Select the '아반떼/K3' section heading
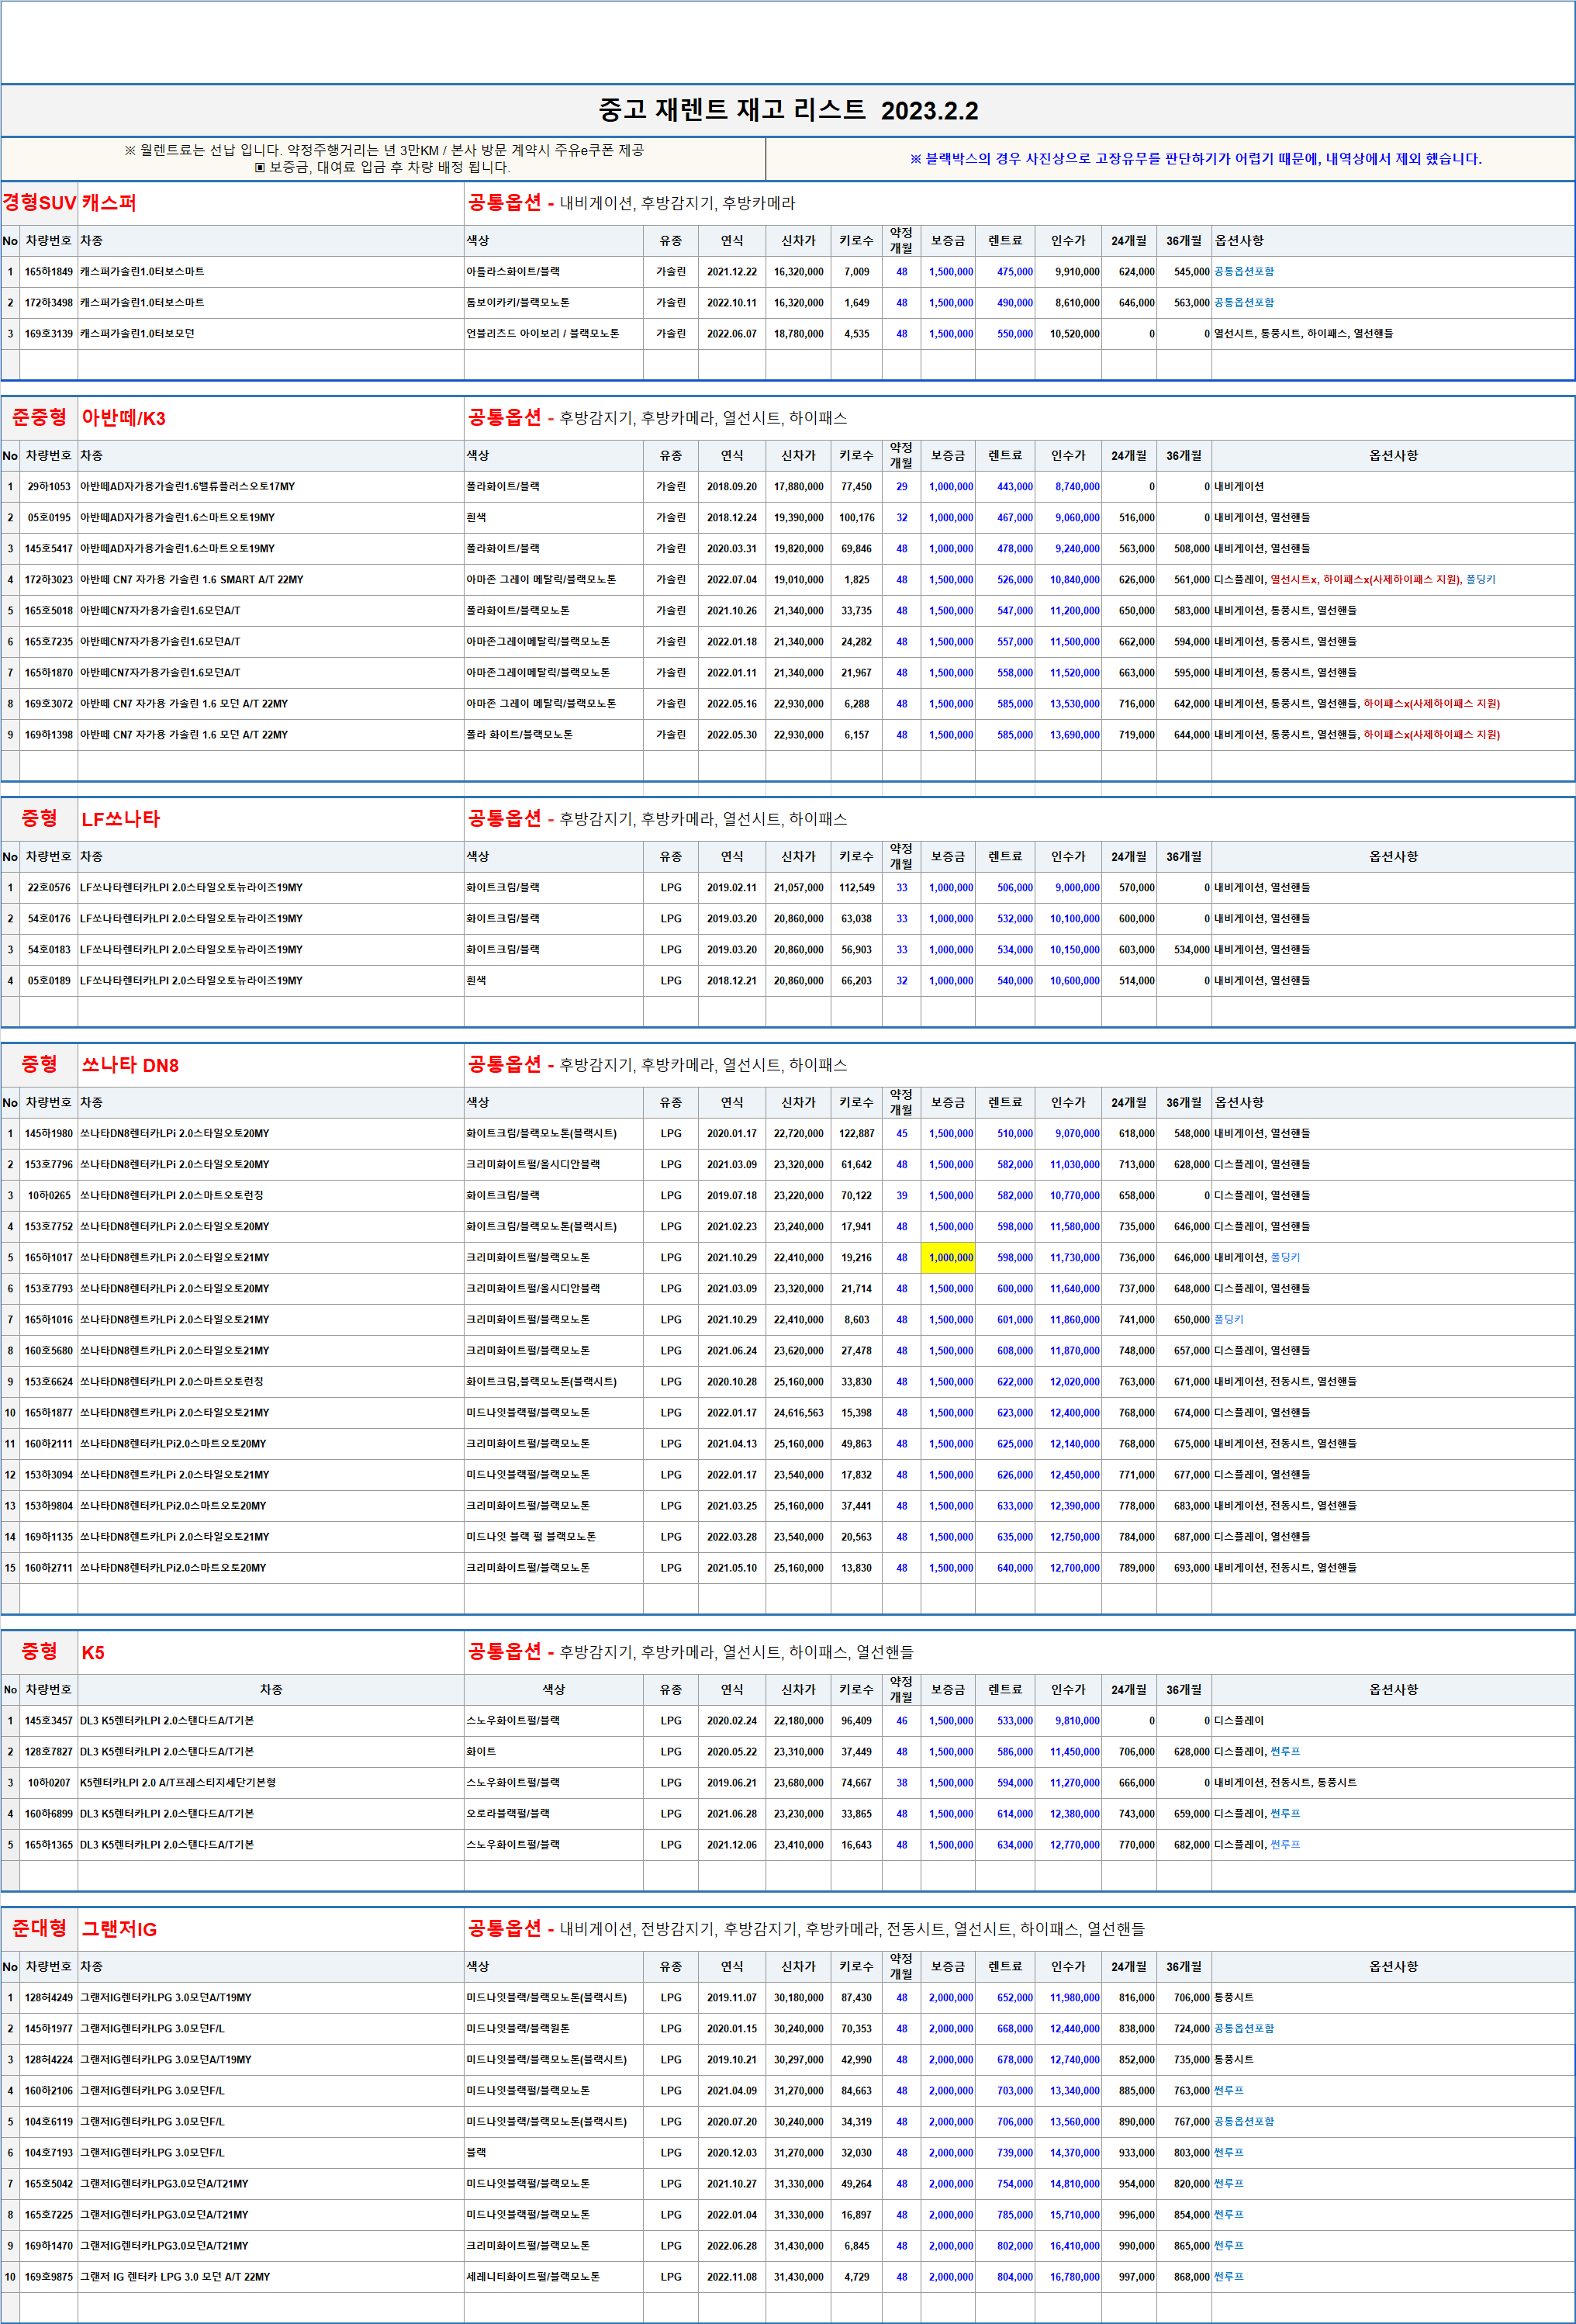Screen dimensions: 1576x2324 tap(124, 418)
